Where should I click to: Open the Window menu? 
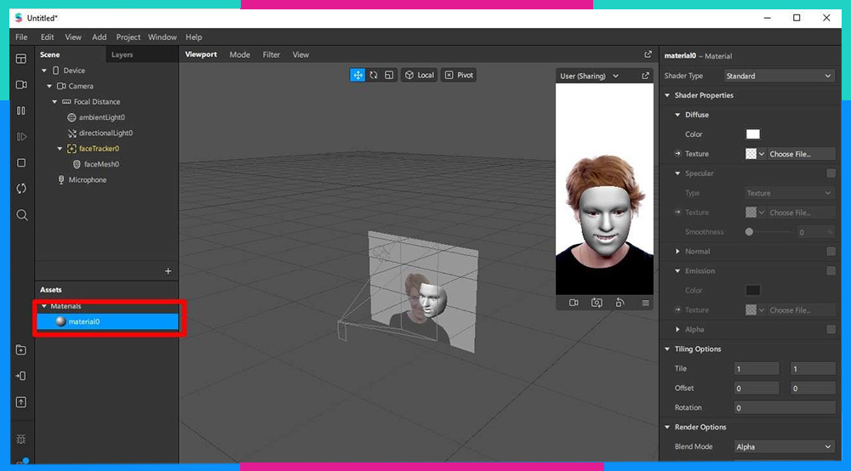tap(163, 37)
